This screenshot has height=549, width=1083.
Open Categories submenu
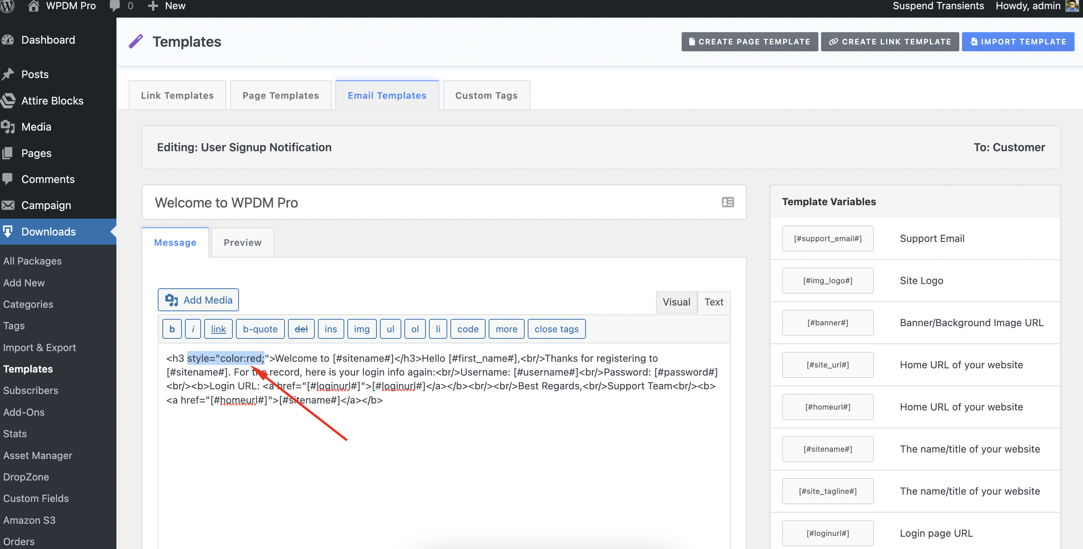[28, 304]
